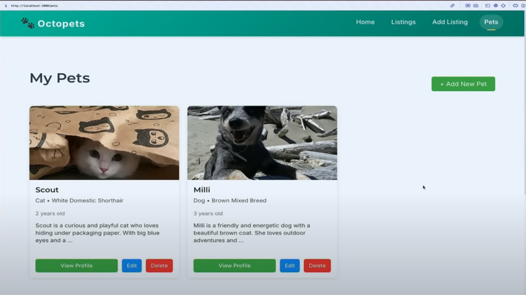Select the Pets tab in navbar
This screenshot has height=295, width=526.
[x=491, y=22]
